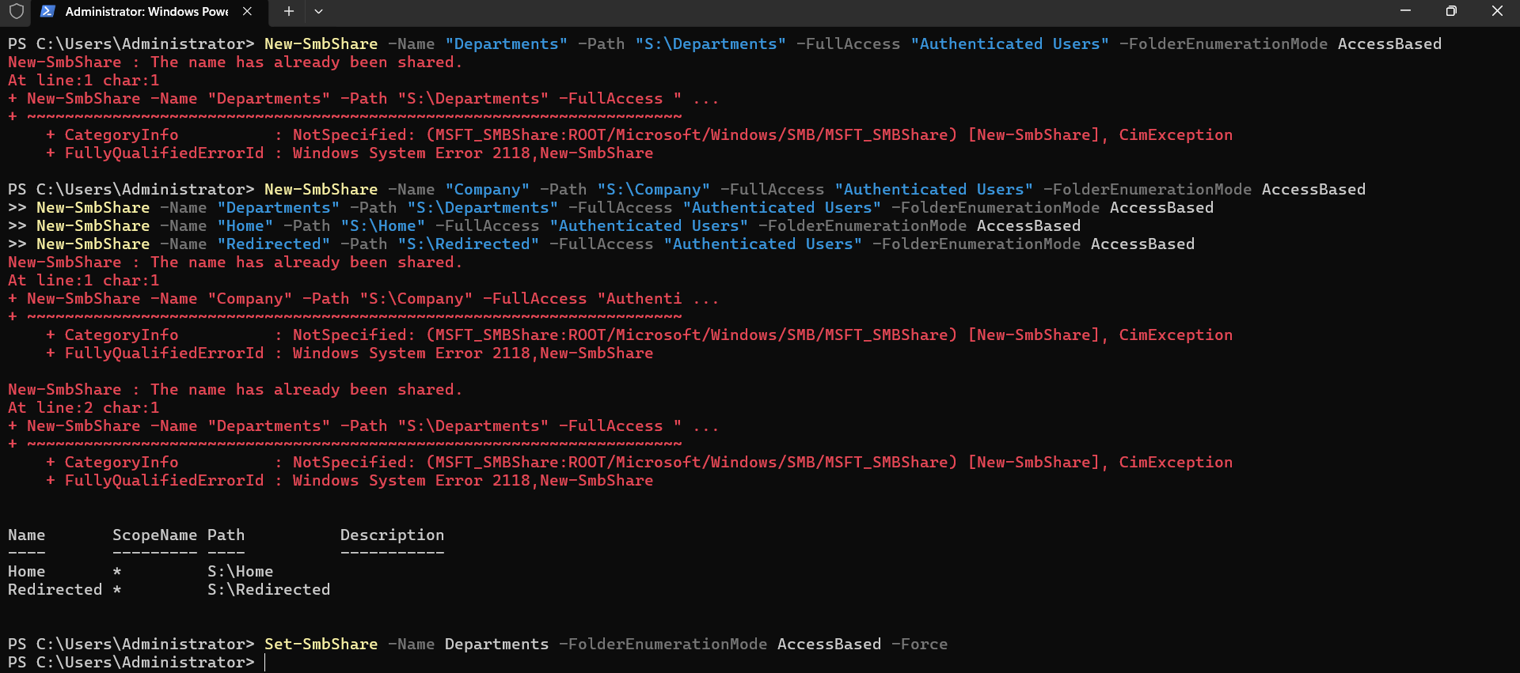The image size is (1520, 673).
Task: Click the "At line:2 char:1" error line
Action: 83,407
